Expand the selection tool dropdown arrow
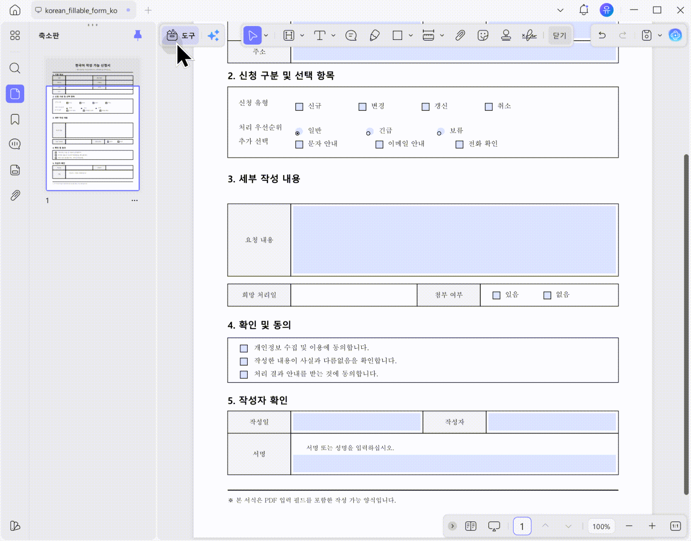Viewport: 691px width, 541px height. tap(266, 35)
